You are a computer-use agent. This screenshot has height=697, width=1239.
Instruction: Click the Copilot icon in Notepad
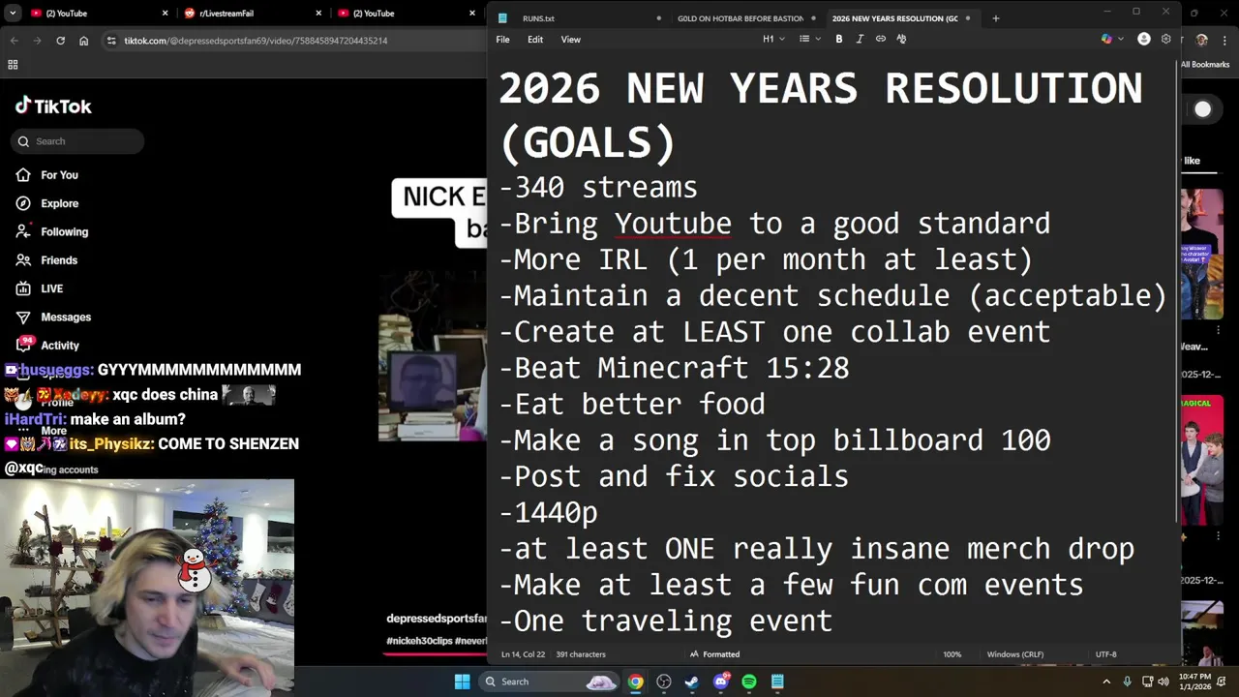1107,39
